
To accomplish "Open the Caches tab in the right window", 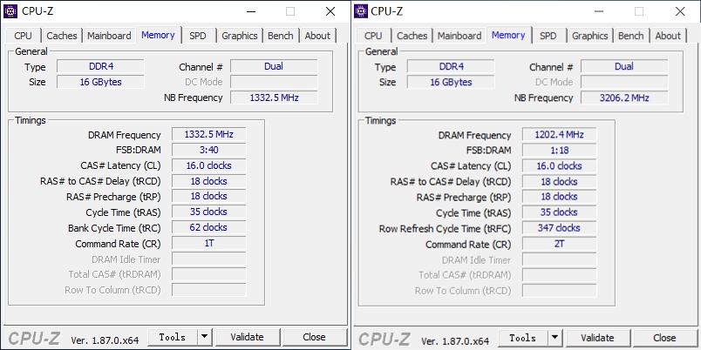I will tap(412, 36).
